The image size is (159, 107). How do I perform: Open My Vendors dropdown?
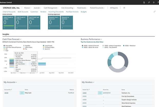pyautogui.click(x=88, y=82)
